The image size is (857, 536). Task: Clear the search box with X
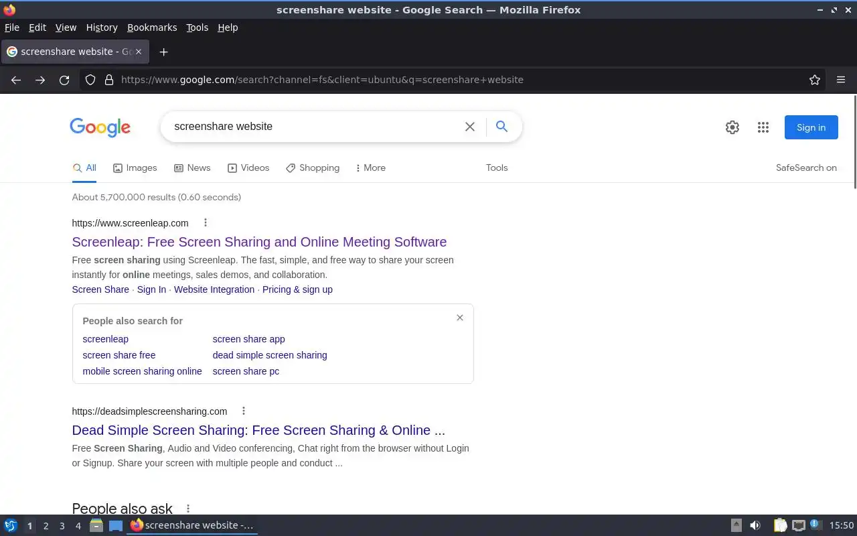pyautogui.click(x=470, y=127)
